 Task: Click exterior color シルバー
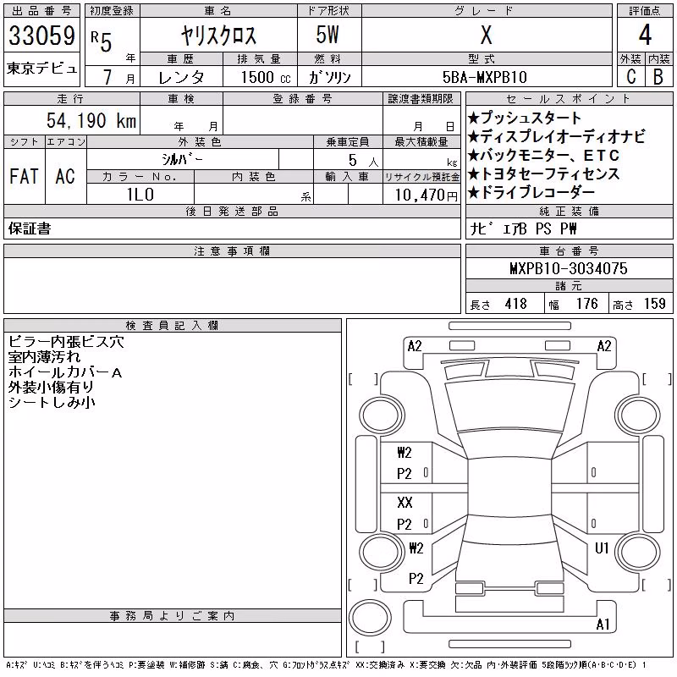coord(182,159)
